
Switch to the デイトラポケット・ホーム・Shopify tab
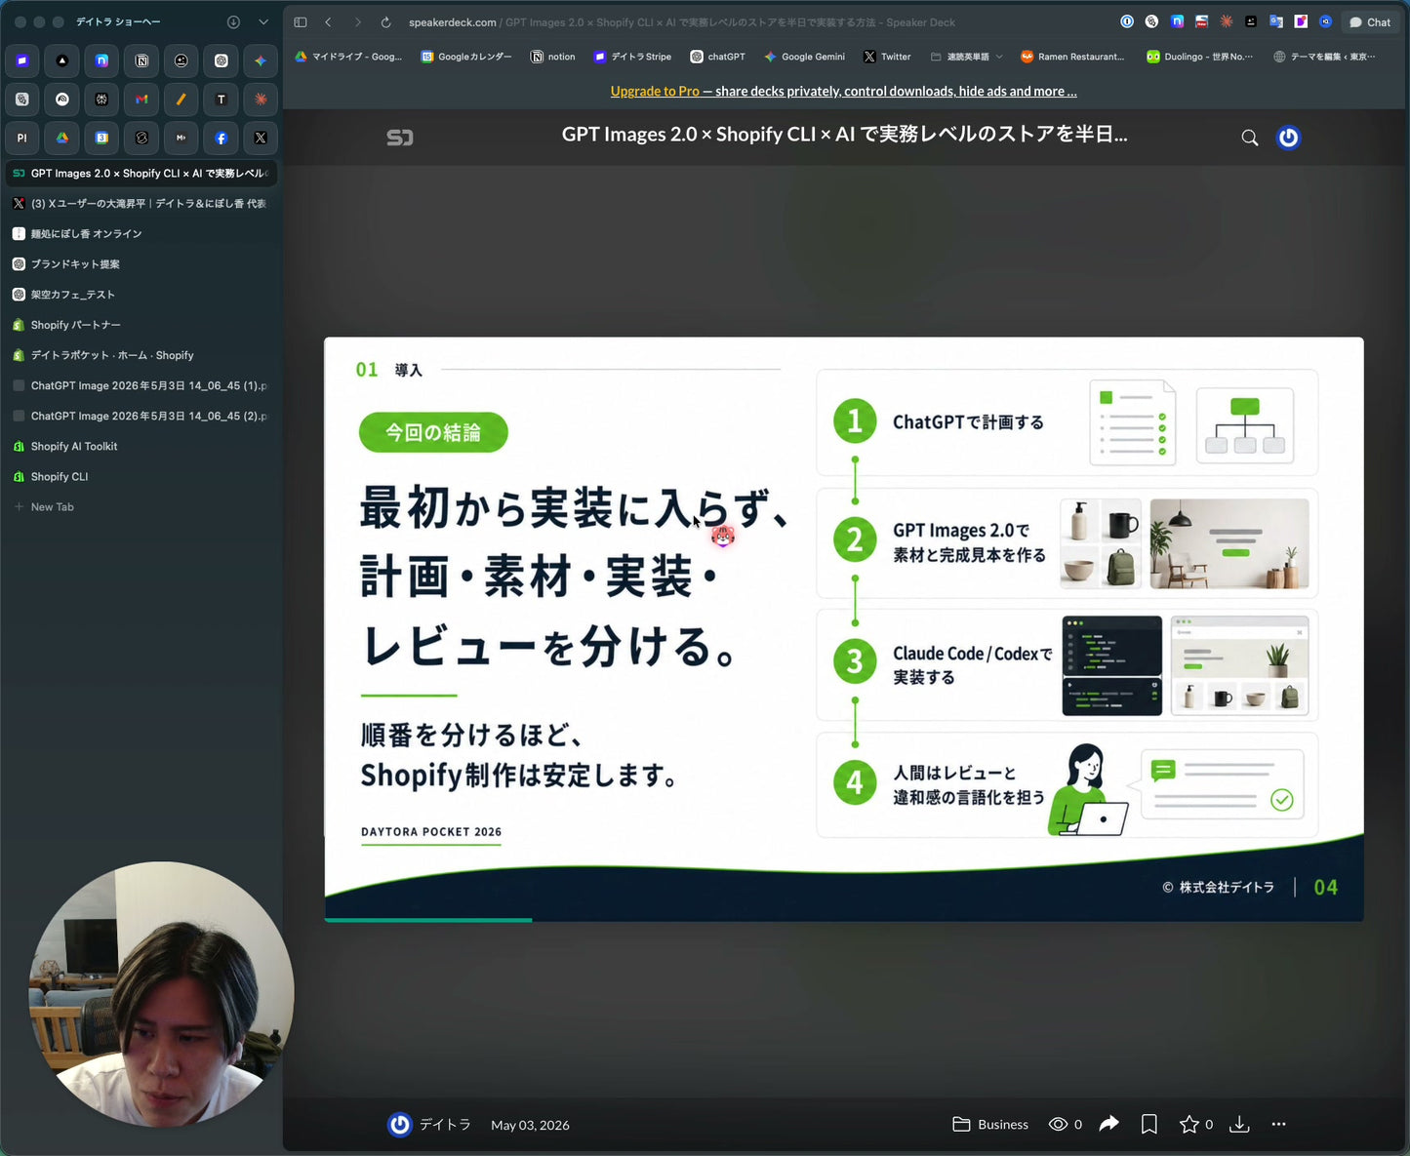141,355
